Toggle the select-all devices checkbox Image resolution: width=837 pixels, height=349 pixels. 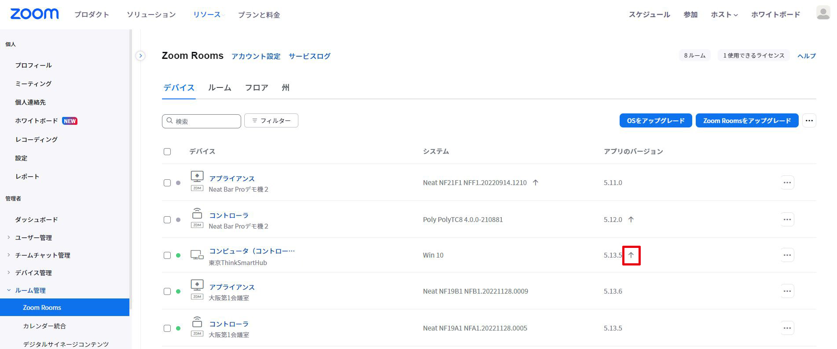click(x=167, y=152)
